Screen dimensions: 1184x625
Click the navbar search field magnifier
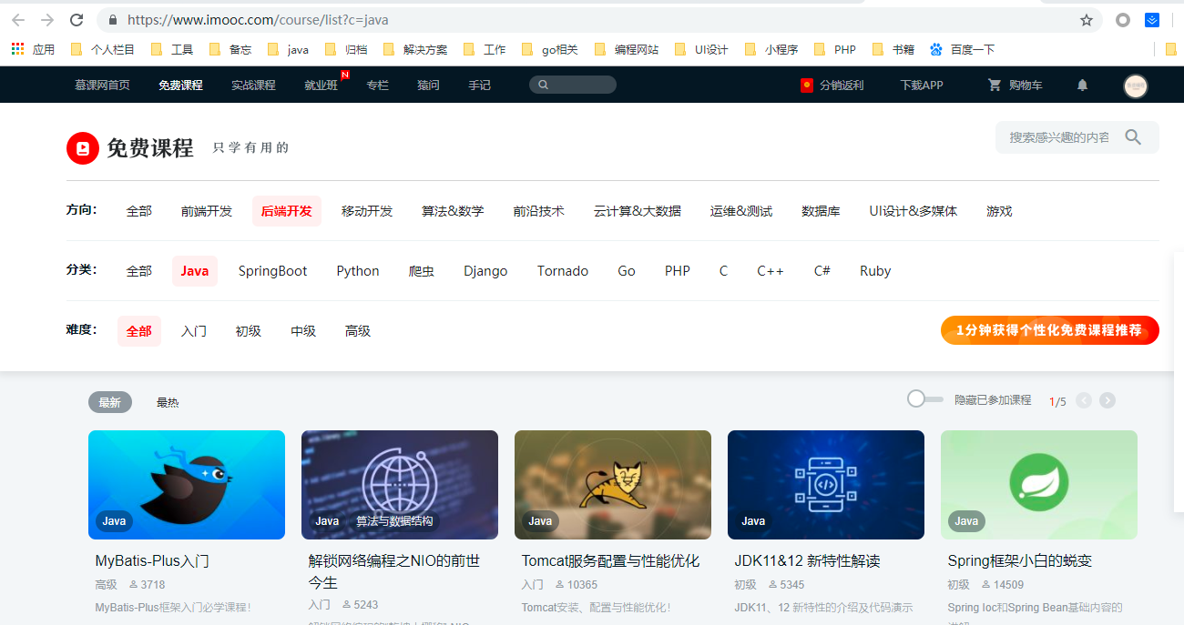tap(544, 84)
